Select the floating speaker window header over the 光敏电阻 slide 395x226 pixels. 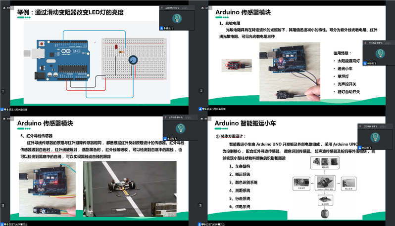379,43
